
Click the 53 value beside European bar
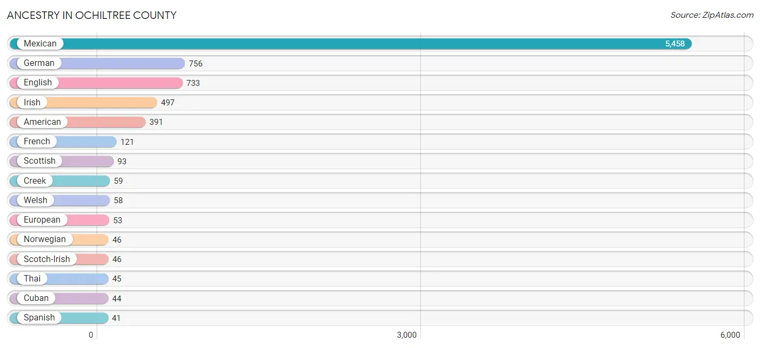pos(118,220)
